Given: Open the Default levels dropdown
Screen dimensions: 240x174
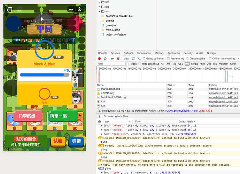Looking at the screenshot, I should 187,121.
